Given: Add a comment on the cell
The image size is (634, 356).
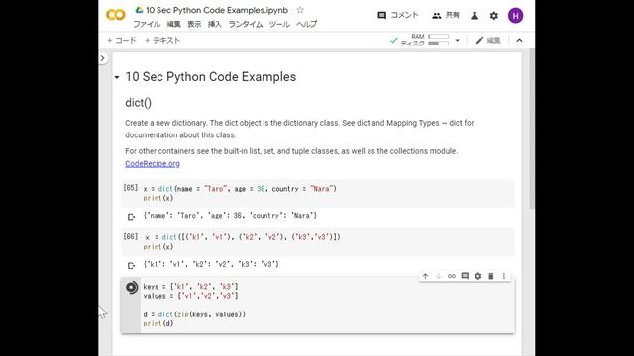Looking at the screenshot, I should [465, 276].
